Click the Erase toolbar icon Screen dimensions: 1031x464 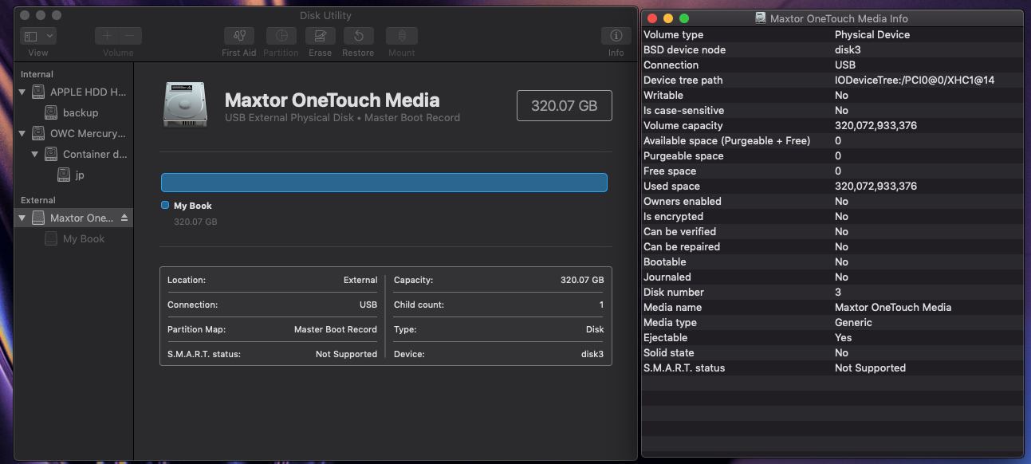click(320, 36)
